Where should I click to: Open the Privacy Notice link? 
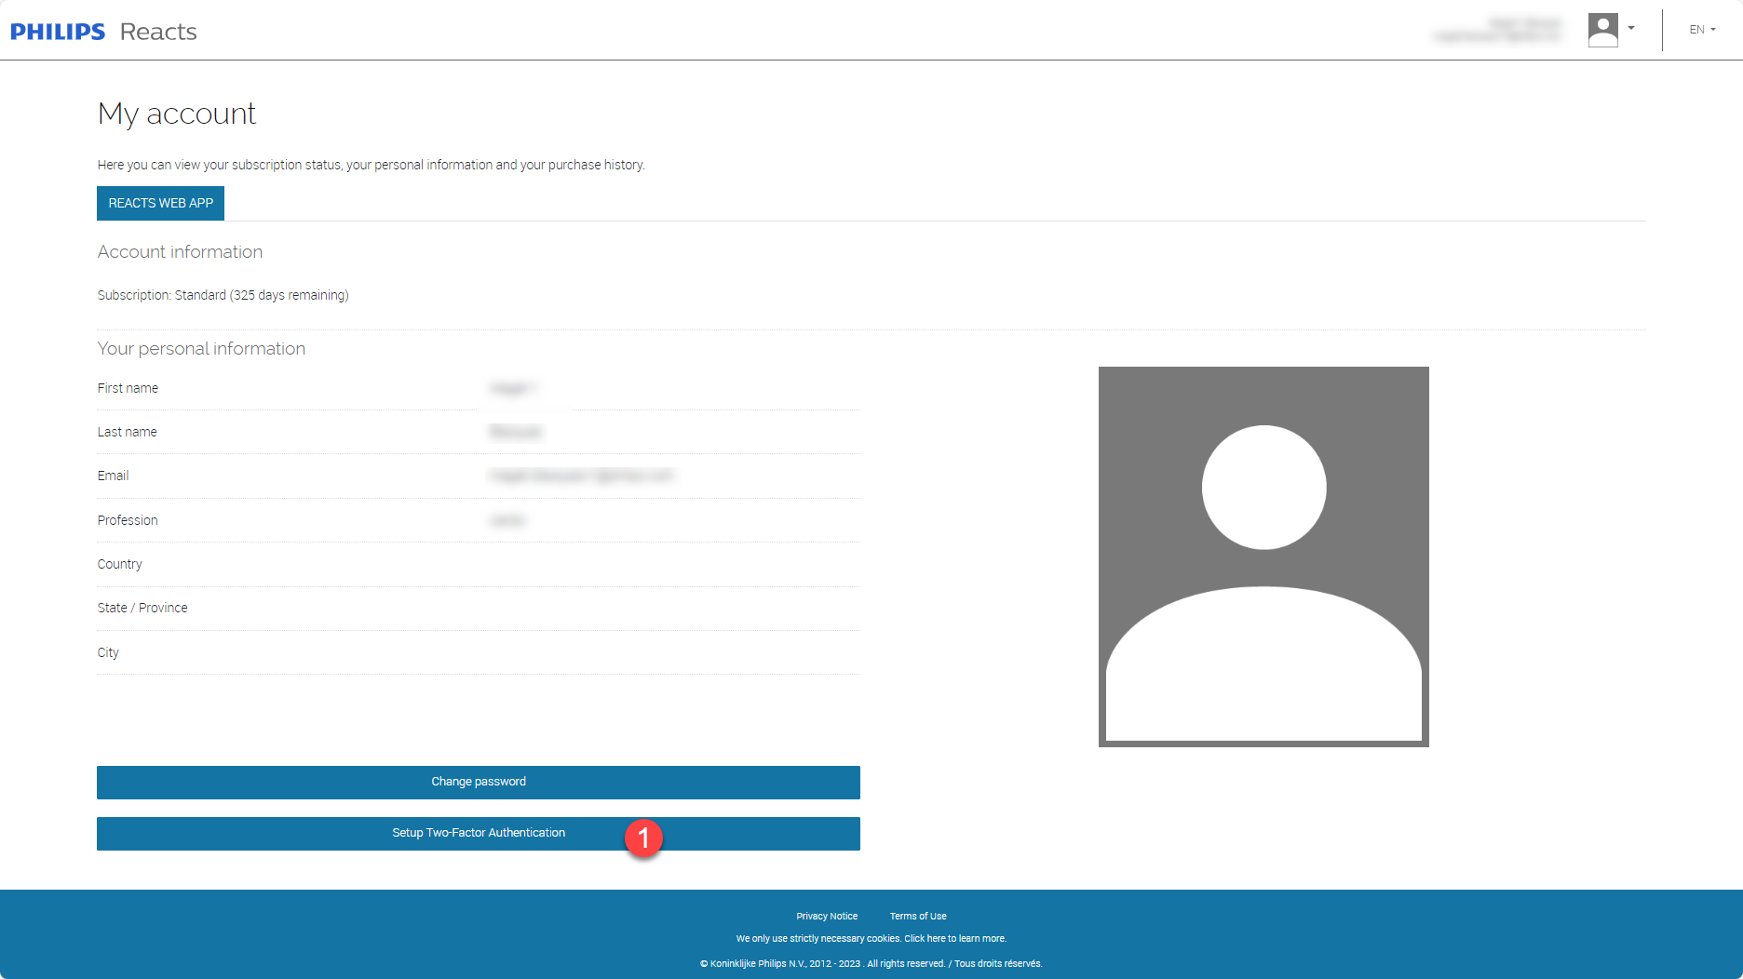[x=827, y=916]
